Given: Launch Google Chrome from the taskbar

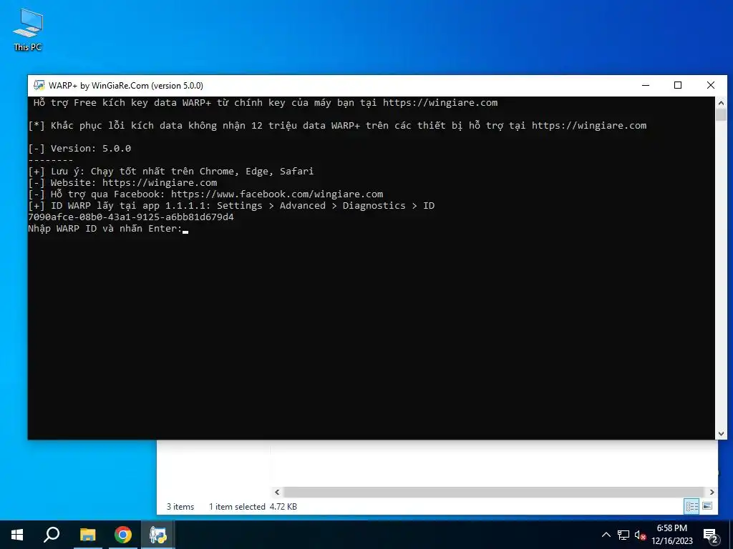Looking at the screenshot, I should (123, 535).
